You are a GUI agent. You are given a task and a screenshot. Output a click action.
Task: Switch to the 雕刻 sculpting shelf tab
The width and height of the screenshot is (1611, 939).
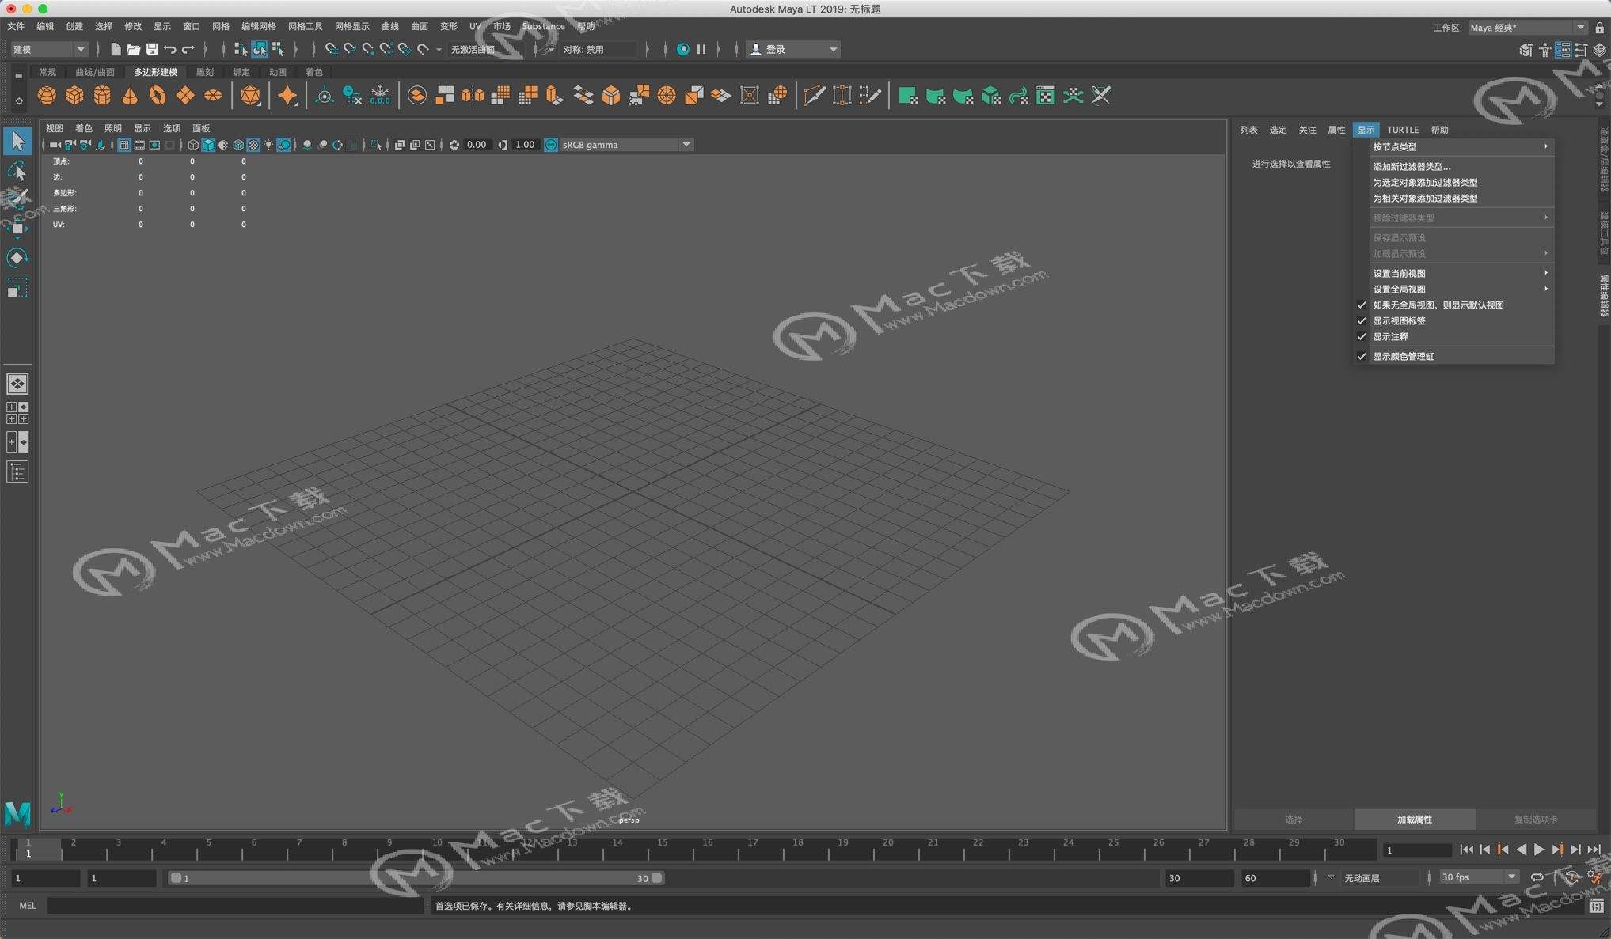tap(205, 72)
